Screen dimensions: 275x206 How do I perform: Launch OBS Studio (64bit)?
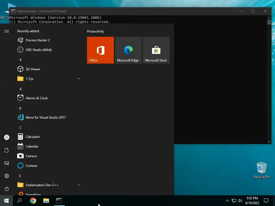(49, 50)
